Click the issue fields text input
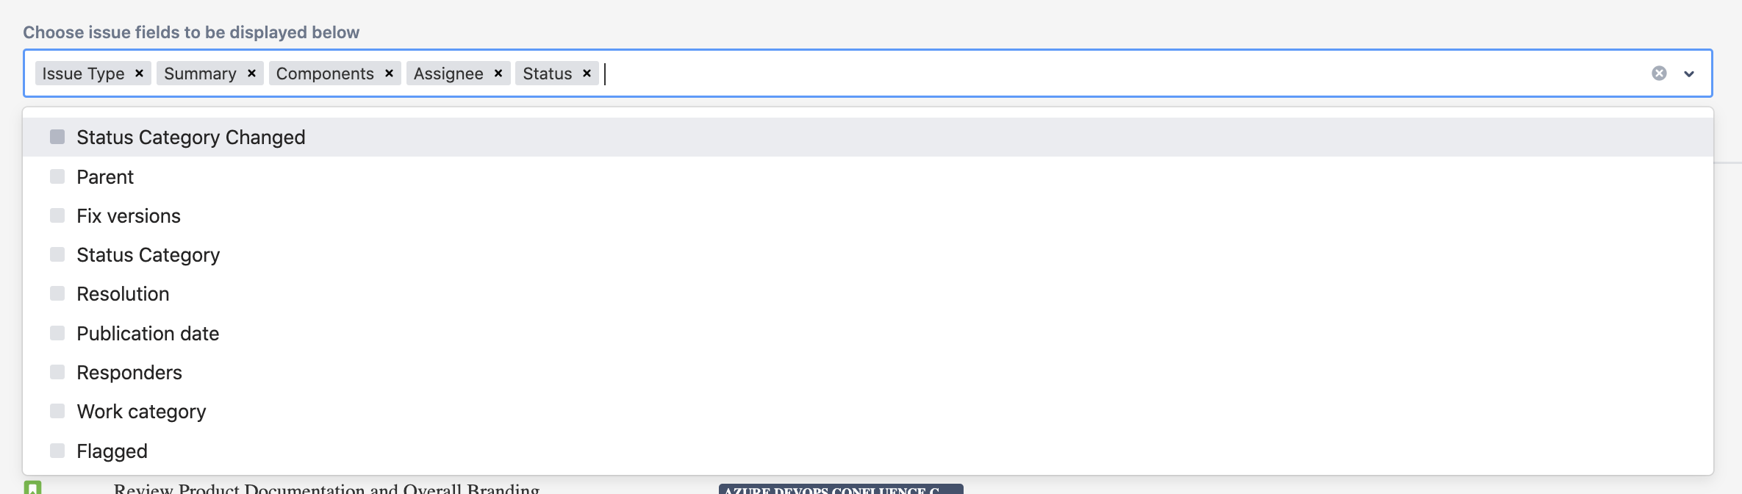The height and width of the screenshot is (494, 1742). pyautogui.click(x=1103, y=74)
